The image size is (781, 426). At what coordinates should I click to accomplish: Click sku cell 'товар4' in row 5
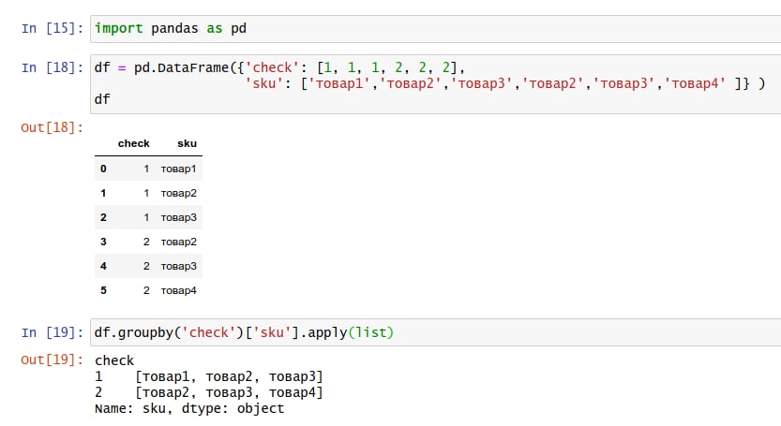(x=178, y=290)
